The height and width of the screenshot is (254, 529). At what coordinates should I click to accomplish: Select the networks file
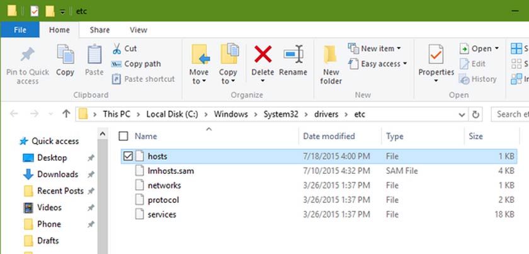tap(318, 185)
